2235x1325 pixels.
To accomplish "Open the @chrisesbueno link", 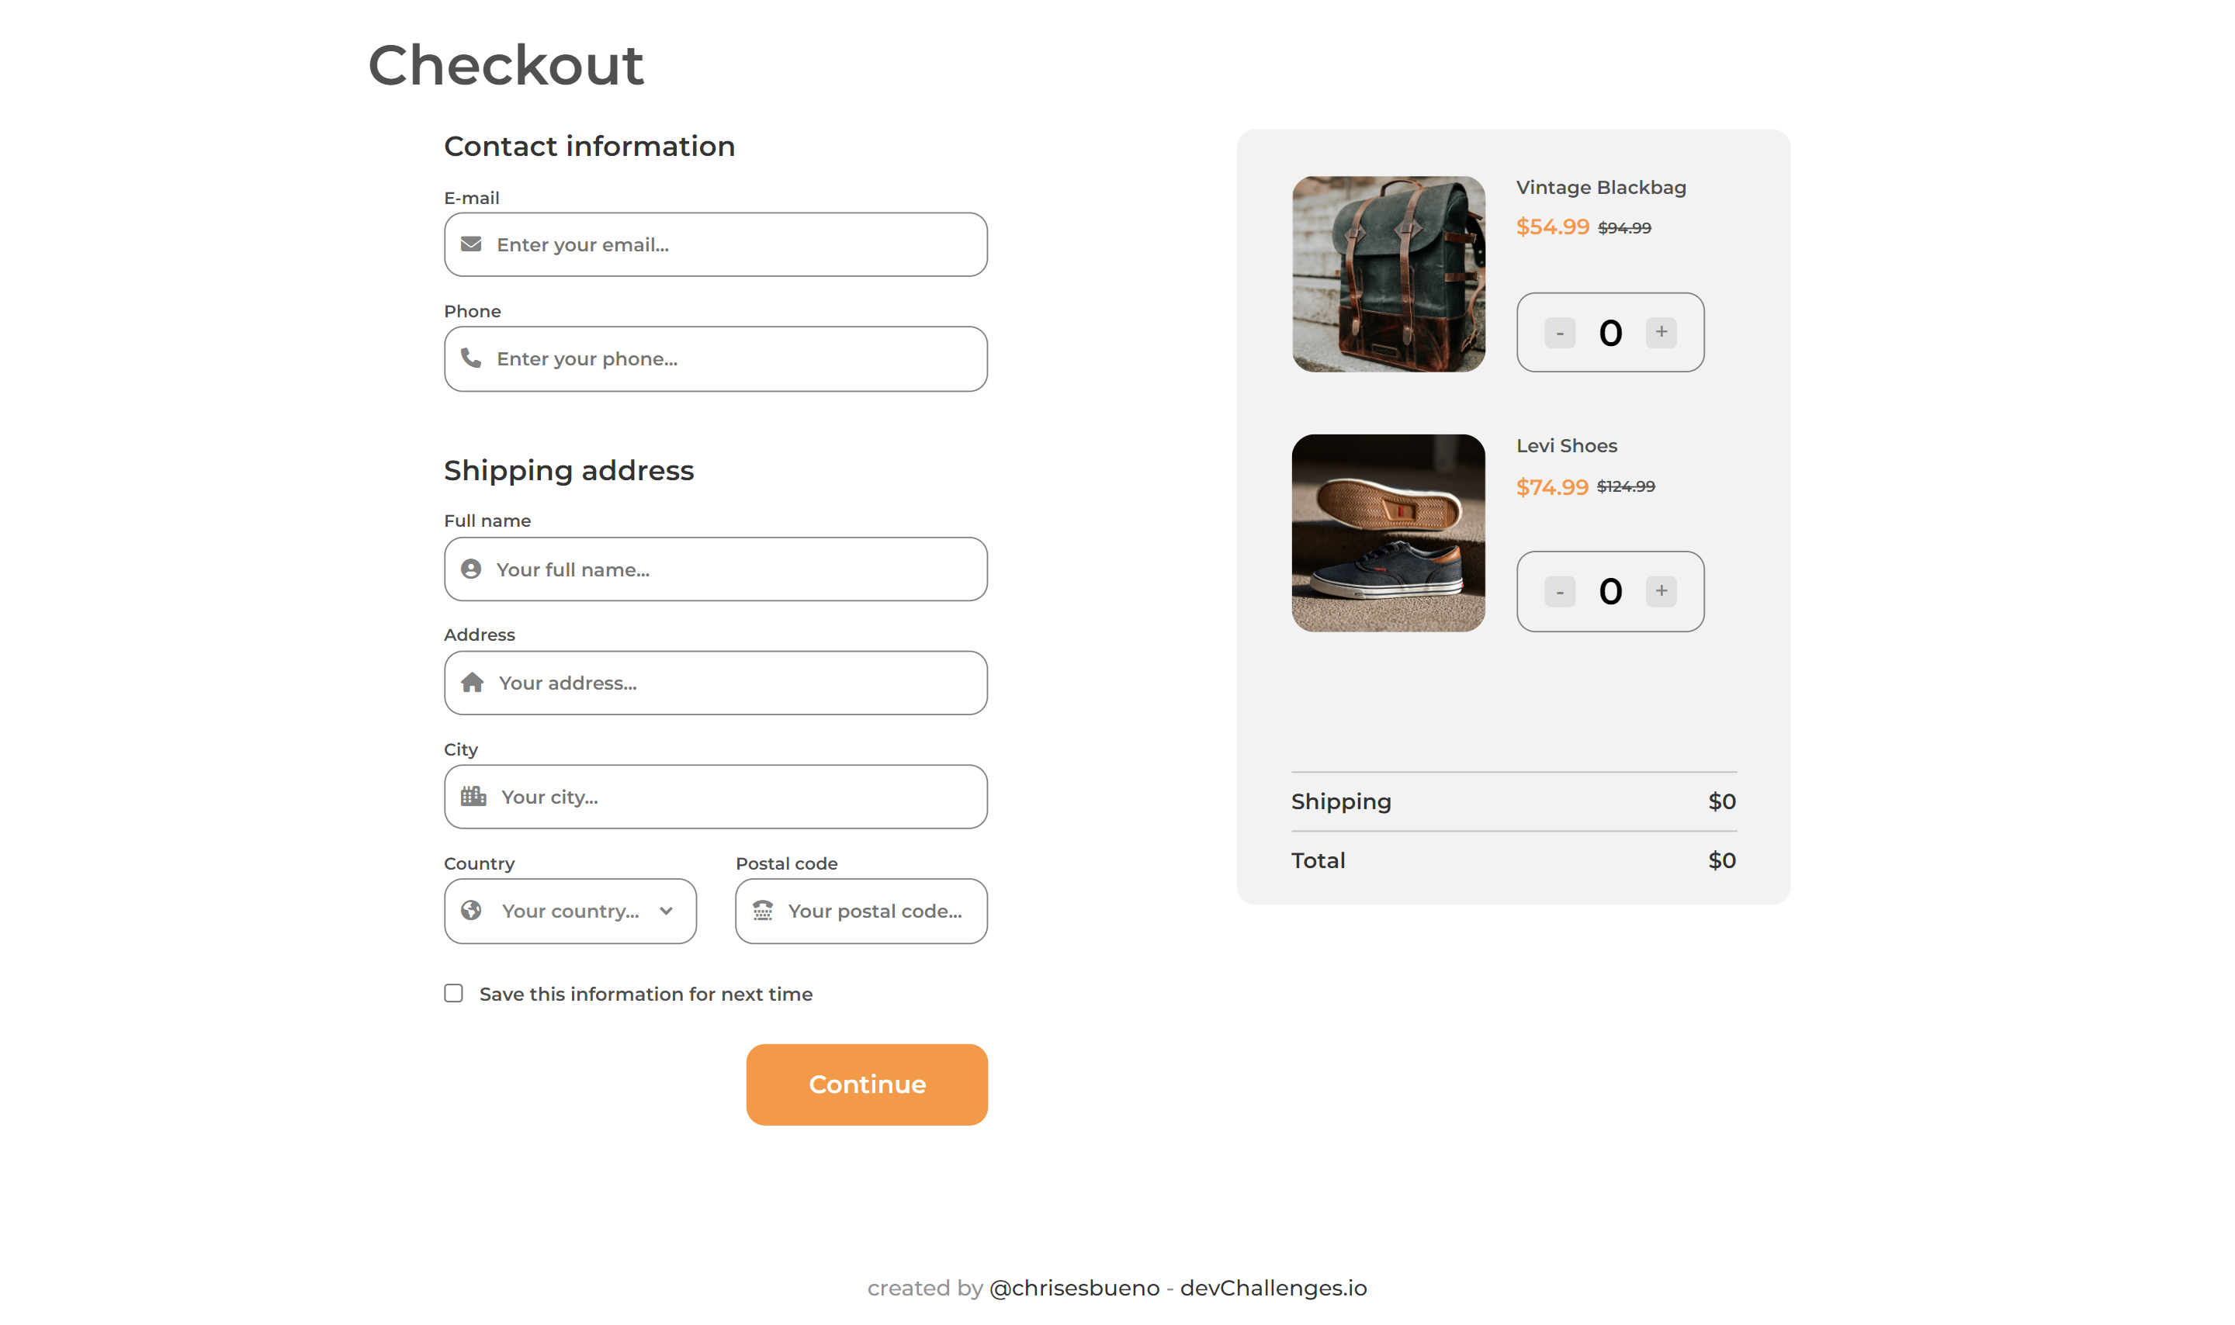I will coord(1074,1288).
